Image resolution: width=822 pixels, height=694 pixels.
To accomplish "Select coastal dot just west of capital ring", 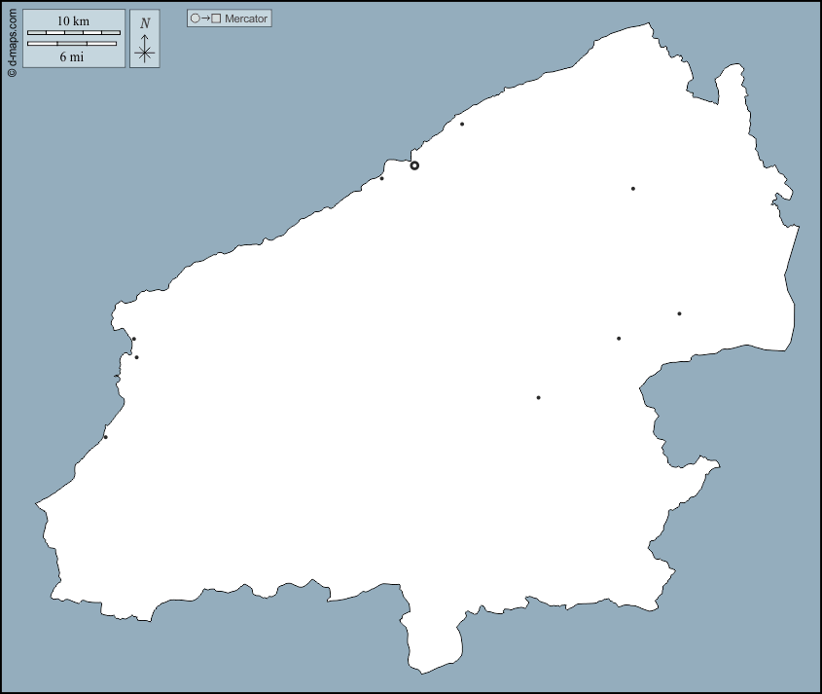I will [x=381, y=178].
